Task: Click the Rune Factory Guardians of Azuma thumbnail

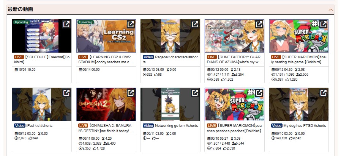Action: (x=234, y=36)
